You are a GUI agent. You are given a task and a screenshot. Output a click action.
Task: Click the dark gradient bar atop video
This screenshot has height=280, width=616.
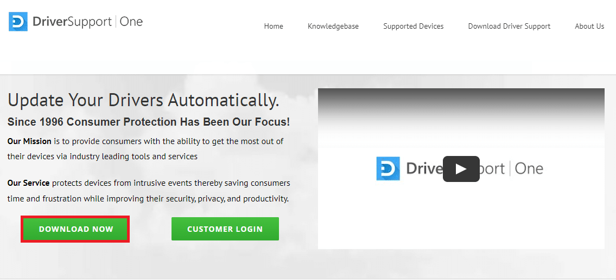pyautogui.click(x=461, y=100)
